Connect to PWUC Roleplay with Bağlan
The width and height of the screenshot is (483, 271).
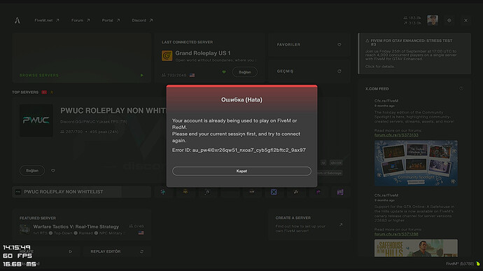(x=32, y=170)
